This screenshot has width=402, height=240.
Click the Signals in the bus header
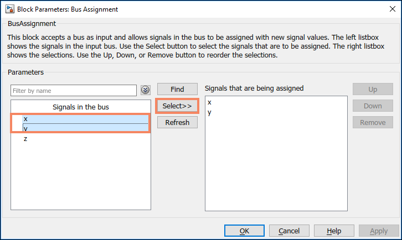pos(81,107)
